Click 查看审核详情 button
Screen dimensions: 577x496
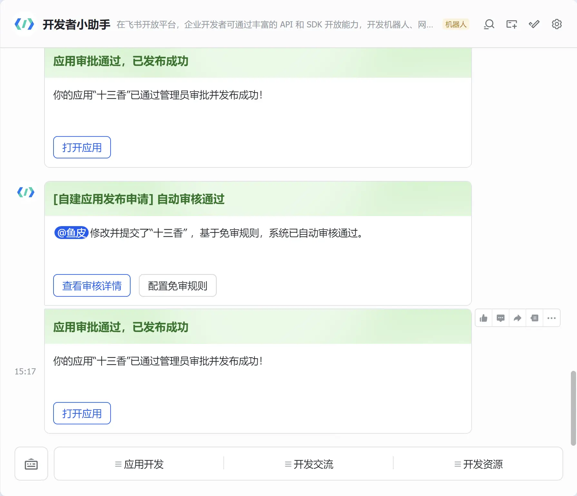pos(92,285)
